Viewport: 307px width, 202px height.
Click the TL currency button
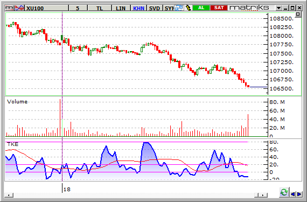pos(100,8)
